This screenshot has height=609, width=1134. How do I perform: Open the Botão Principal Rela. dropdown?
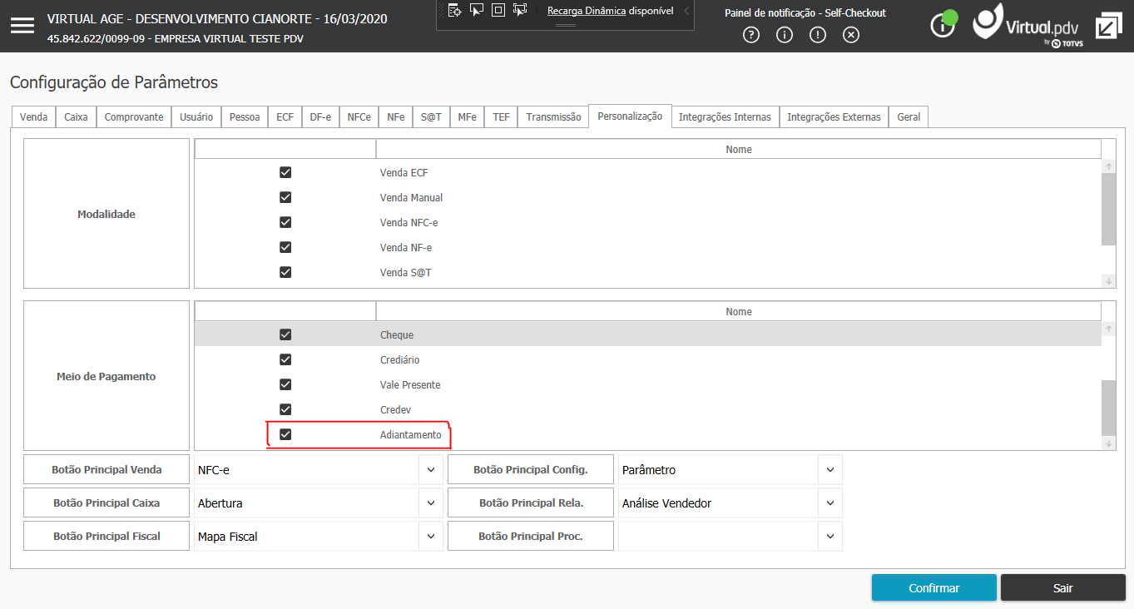pyautogui.click(x=829, y=503)
